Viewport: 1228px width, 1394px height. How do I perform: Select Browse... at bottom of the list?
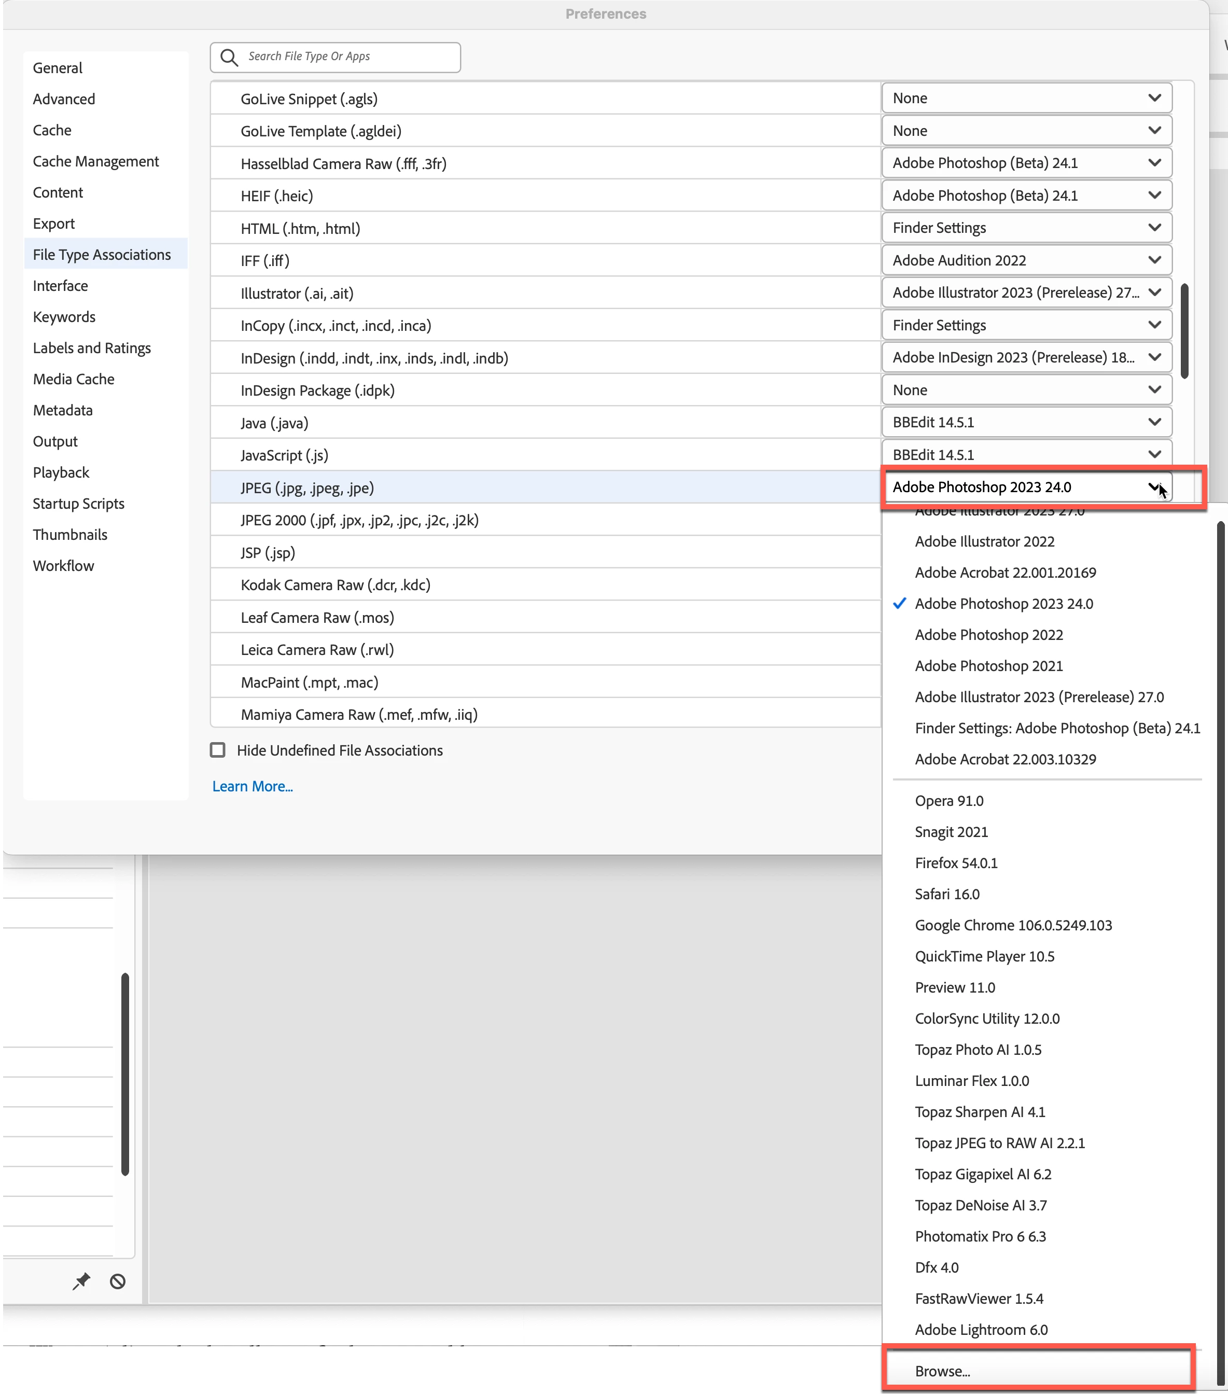942,1371
